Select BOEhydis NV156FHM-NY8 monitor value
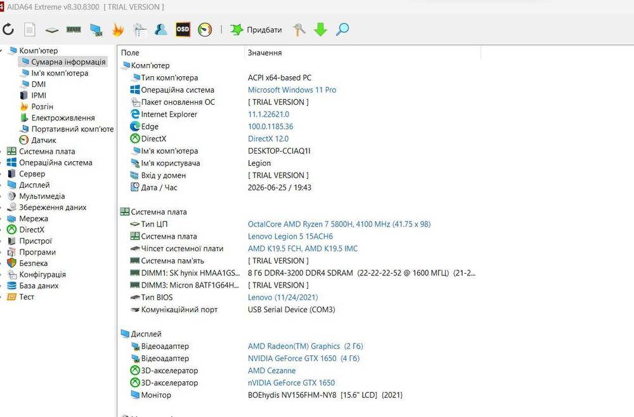Viewport: 634px width, 417px height. pyautogui.click(x=325, y=395)
